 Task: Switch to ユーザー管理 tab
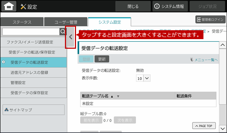[x=66, y=22]
